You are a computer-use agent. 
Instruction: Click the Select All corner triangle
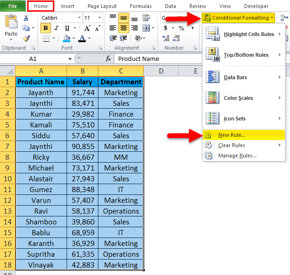(7, 71)
